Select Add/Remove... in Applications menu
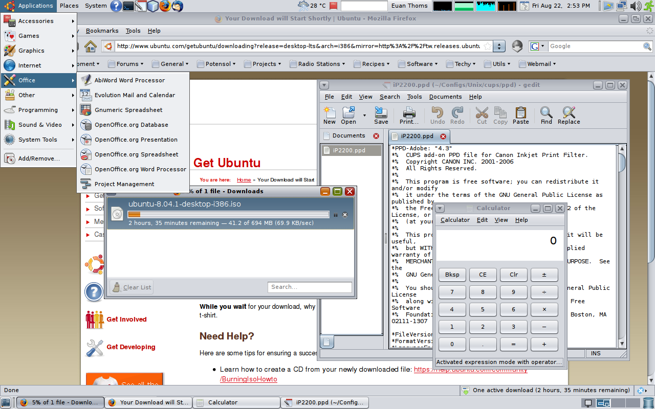The width and height of the screenshot is (655, 409). (39, 158)
